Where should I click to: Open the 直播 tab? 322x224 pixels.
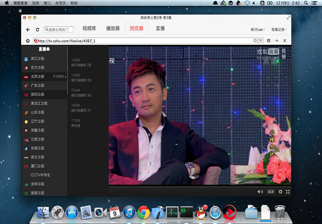(x=160, y=28)
